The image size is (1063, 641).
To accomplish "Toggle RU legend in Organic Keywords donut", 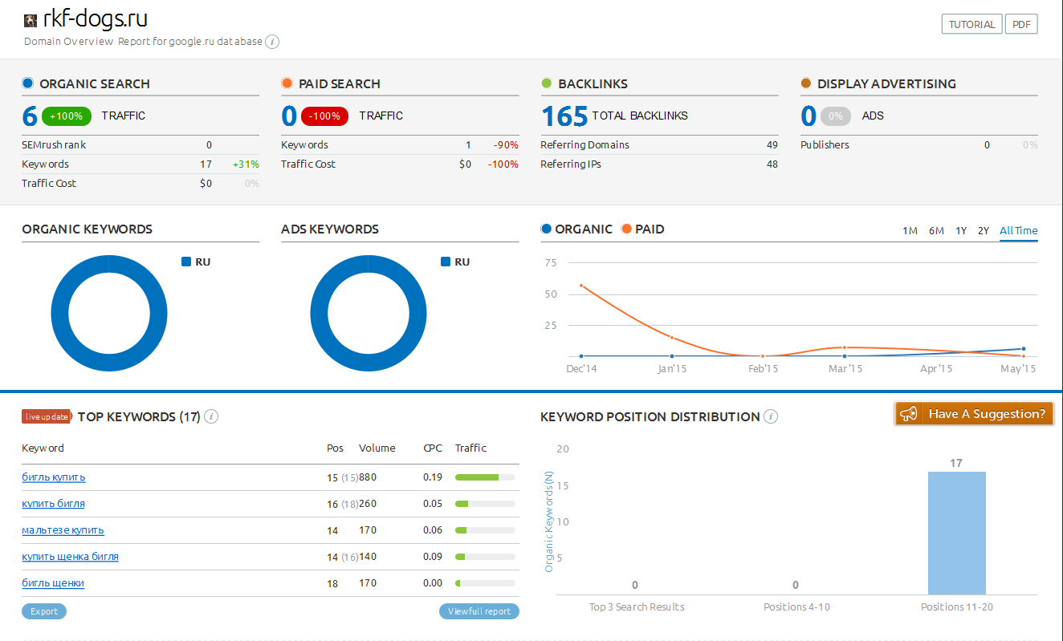I will 196,262.
